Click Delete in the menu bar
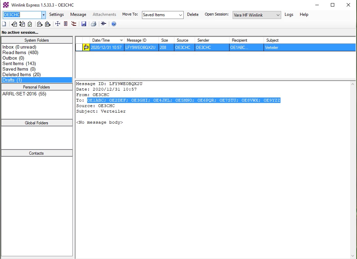This screenshot has width=357, height=259. [193, 14]
